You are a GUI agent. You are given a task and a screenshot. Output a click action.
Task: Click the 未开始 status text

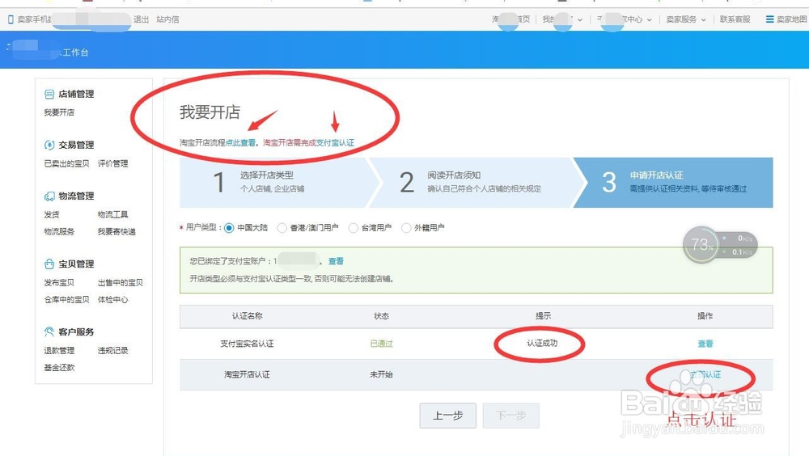click(x=381, y=375)
